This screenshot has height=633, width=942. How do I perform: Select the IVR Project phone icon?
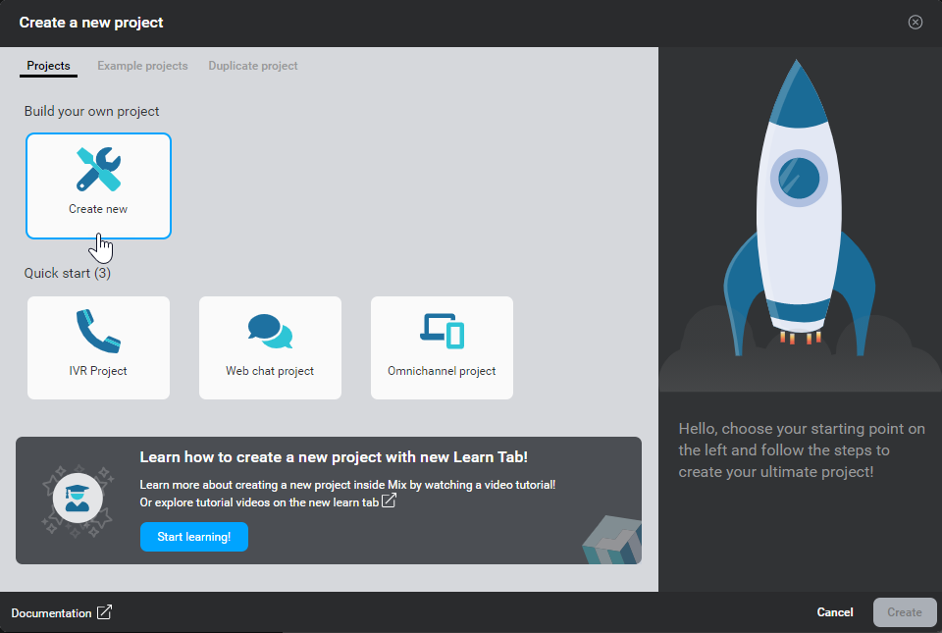98,332
